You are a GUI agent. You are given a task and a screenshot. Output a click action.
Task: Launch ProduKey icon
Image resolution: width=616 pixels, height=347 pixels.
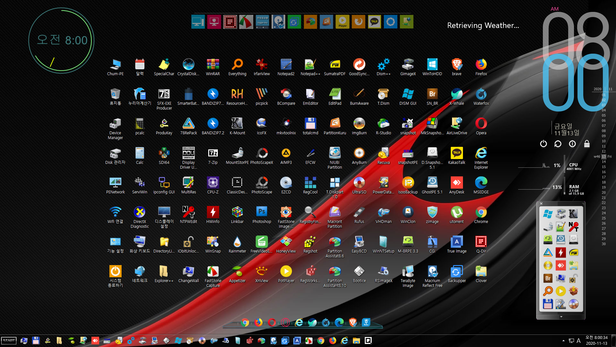click(x=164, y=127)
